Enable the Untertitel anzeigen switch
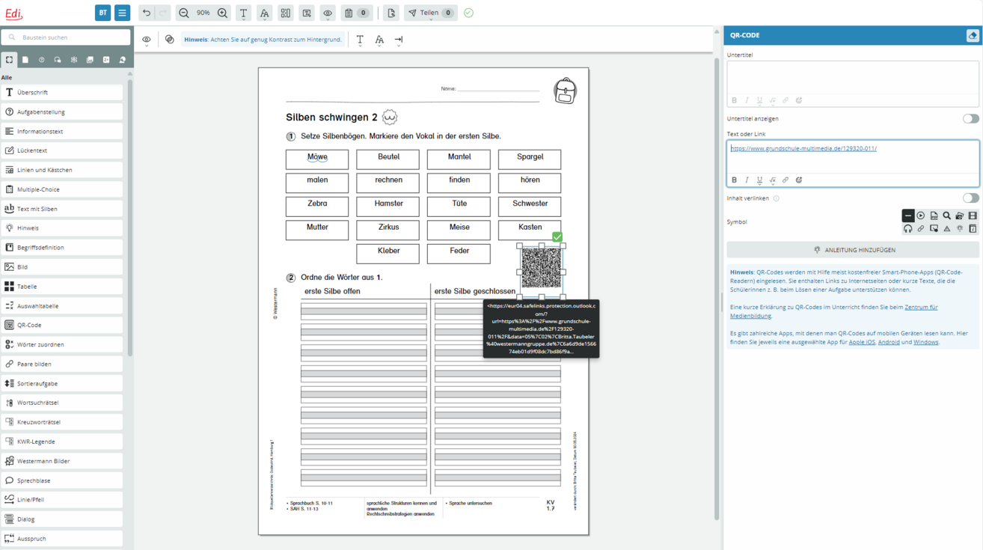Screen dimensions: 983x550 (x=970, y=118)
